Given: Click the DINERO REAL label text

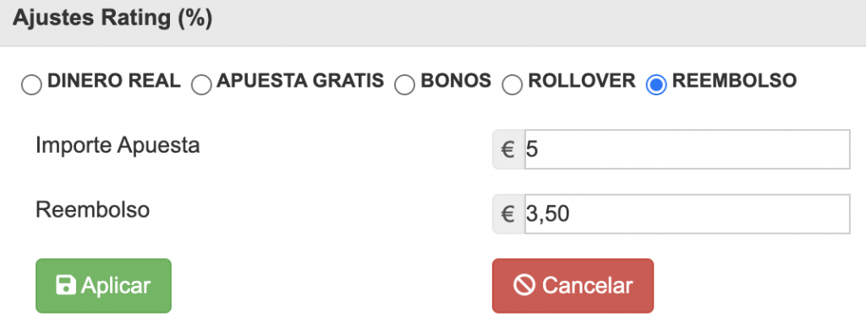Looking at the screenshot, I should [114, 81].
